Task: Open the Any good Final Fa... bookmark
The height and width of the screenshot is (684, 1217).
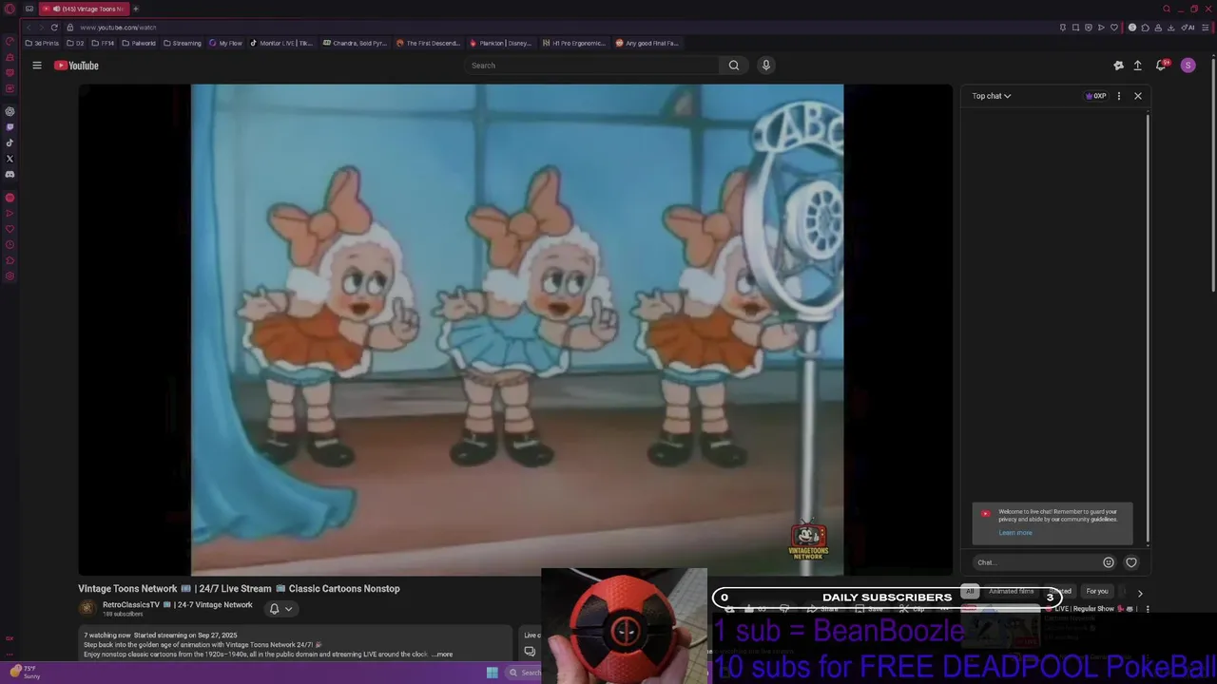Action: tap(647, 43)
